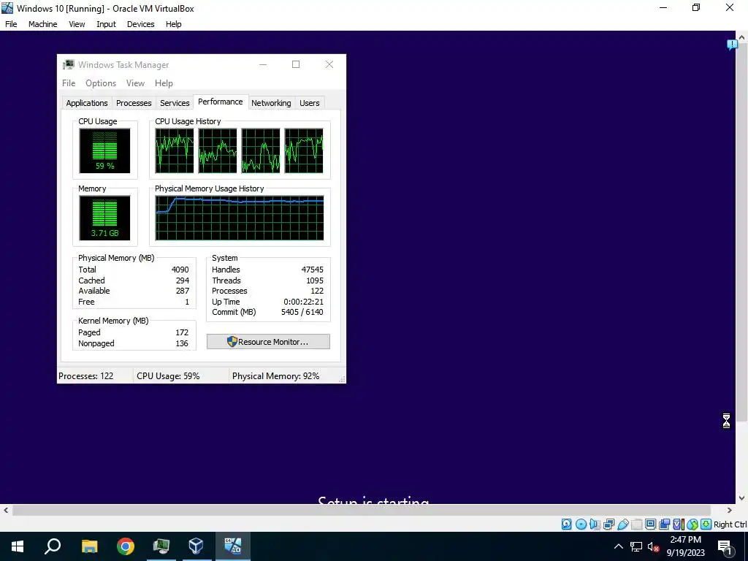This screenshot has height=561, width=748.
Task: Click the first CPU Usage History graph
Action: (175, 150)
